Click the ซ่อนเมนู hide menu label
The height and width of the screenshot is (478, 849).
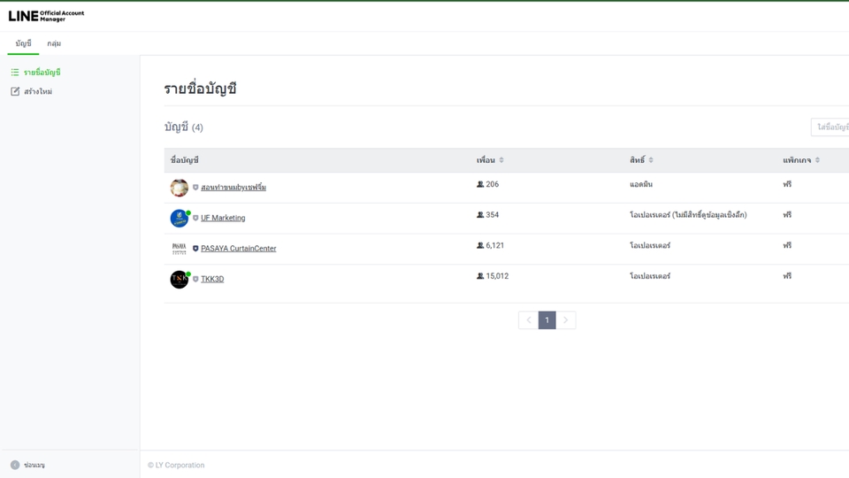(34, 465)
